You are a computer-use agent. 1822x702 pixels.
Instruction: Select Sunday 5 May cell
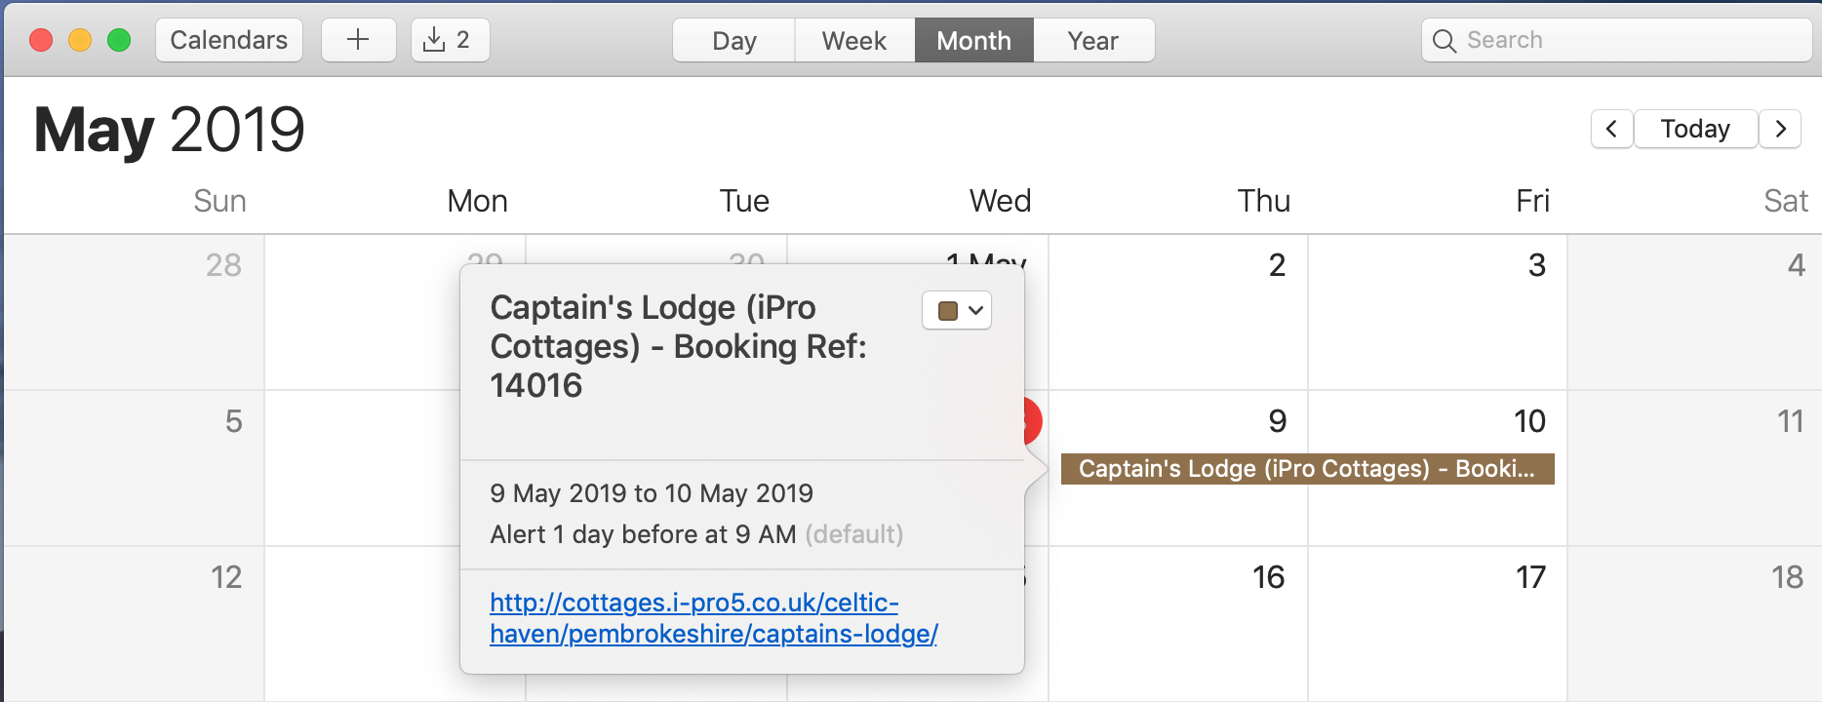134,468
